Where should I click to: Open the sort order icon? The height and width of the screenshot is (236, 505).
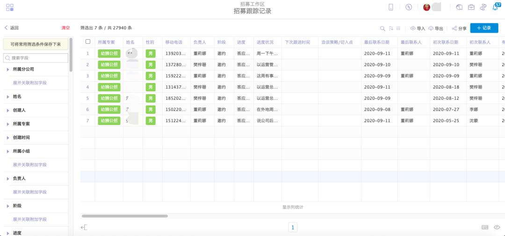pos(391,28)
